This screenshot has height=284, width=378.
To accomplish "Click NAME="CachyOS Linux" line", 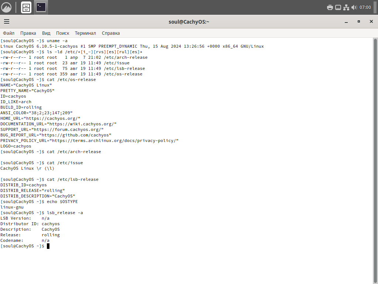I will (x=26, y=85).
